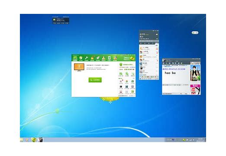The image size is (226, 156).
Task: Launch the rocket speed-up tool in 360
Action: tap(98, 58)
